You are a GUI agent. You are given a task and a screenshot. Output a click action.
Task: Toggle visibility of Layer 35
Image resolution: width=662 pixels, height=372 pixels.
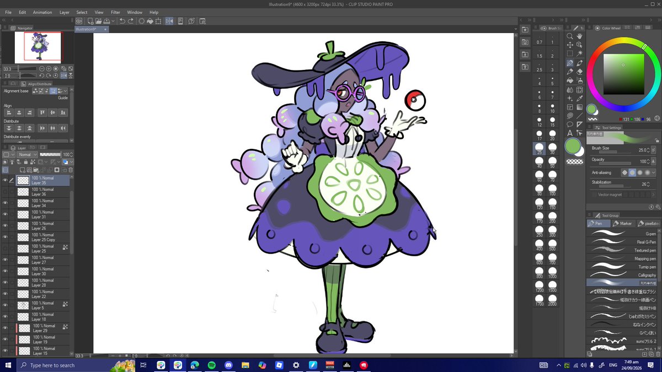pos(5,180)
